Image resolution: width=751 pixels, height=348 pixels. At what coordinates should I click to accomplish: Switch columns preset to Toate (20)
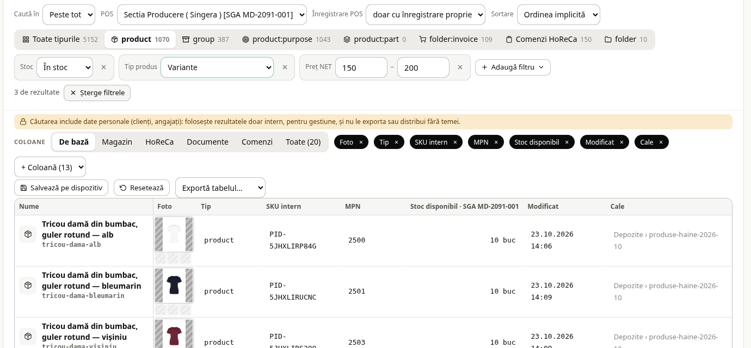[303, 142]
